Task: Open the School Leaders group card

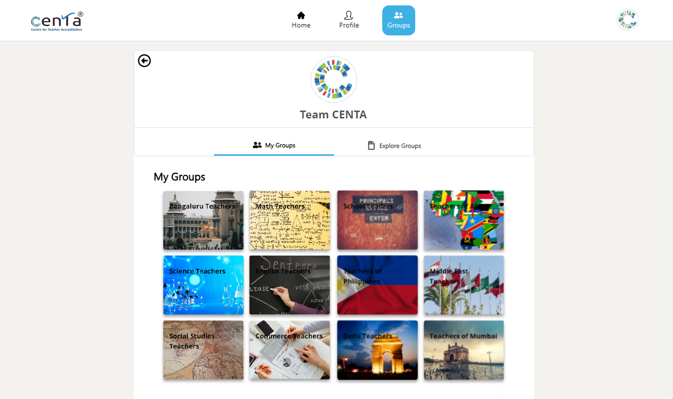Action: (377, 220)
